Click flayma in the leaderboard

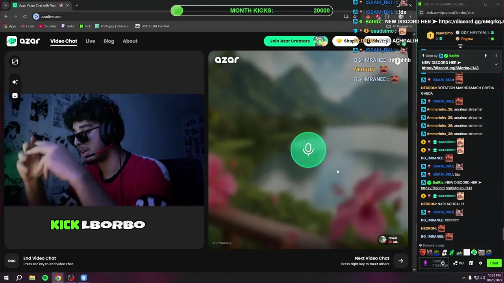click(467, 39)
